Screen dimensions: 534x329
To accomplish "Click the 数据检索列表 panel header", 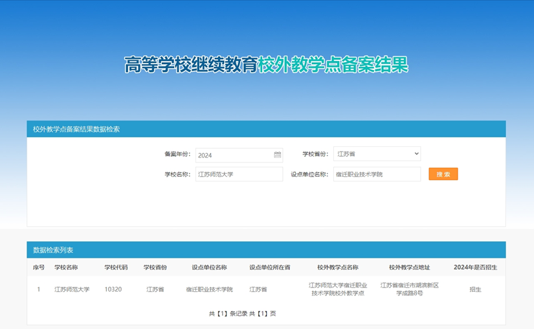I will point(53,250).
